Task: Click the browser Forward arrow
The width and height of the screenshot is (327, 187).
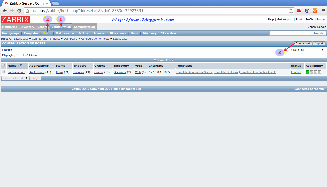Action: [x=12, y=11]
